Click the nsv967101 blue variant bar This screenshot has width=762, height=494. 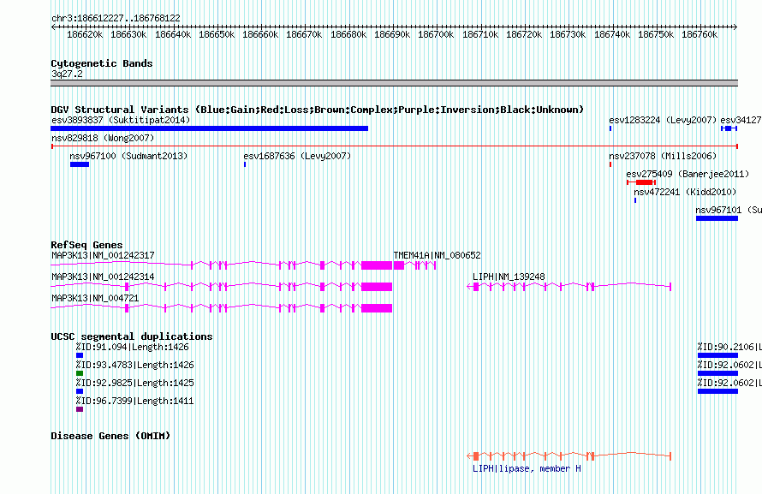point(717,218)
